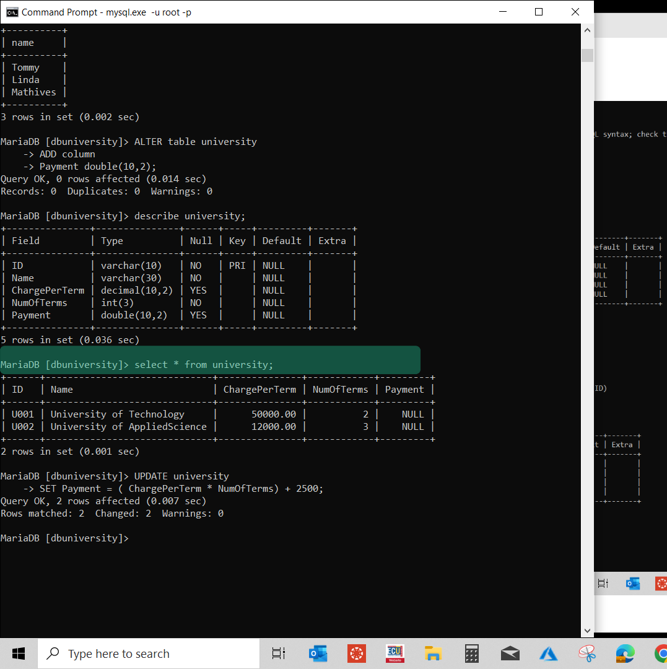Viewport: 667px width, 669px height.
Task: Open Microsoft Edge browser
Action: click(x=625, y=653)
